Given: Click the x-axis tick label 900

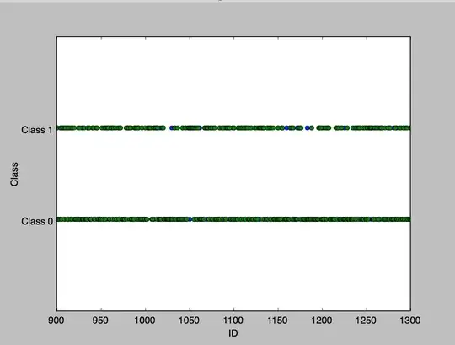Looking at the screenshot, I should 56,321.
